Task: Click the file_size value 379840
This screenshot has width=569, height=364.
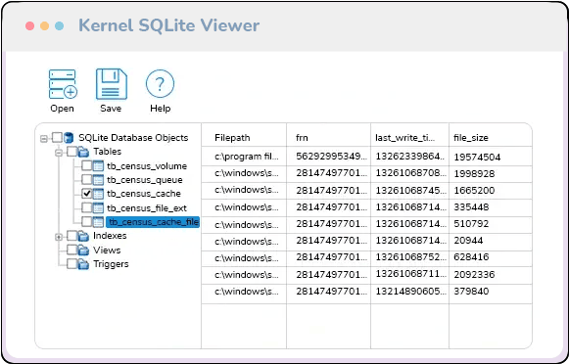Action: point(471,292)
